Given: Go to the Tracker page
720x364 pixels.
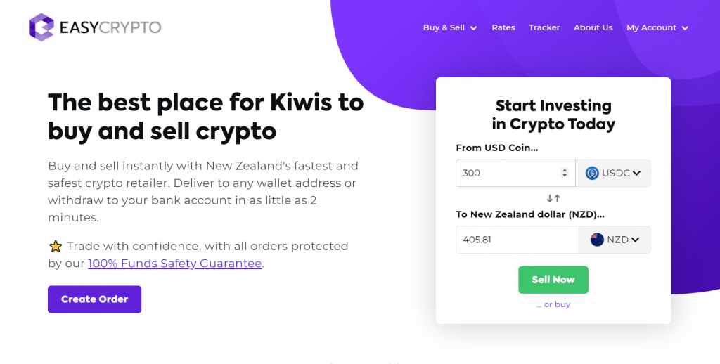Looking at the screenshot, I should click(544, 27).
